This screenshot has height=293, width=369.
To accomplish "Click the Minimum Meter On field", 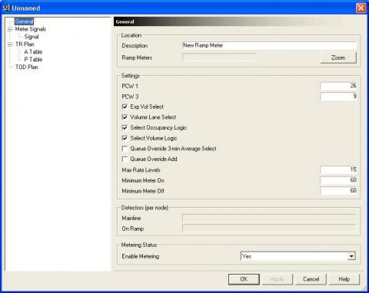I will [x=338, y=180].
